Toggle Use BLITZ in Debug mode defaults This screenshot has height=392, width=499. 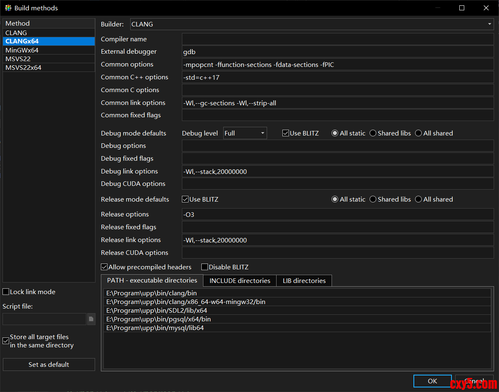pyautogui.click(x=286, y=133)
